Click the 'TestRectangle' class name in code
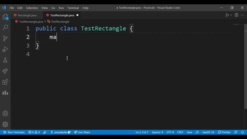The height and width of the screenshot is (139, 247). [103, 29]
